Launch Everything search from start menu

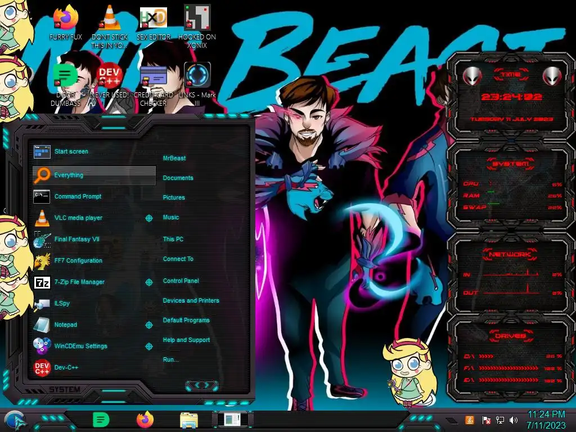click(x=94, y=175)
